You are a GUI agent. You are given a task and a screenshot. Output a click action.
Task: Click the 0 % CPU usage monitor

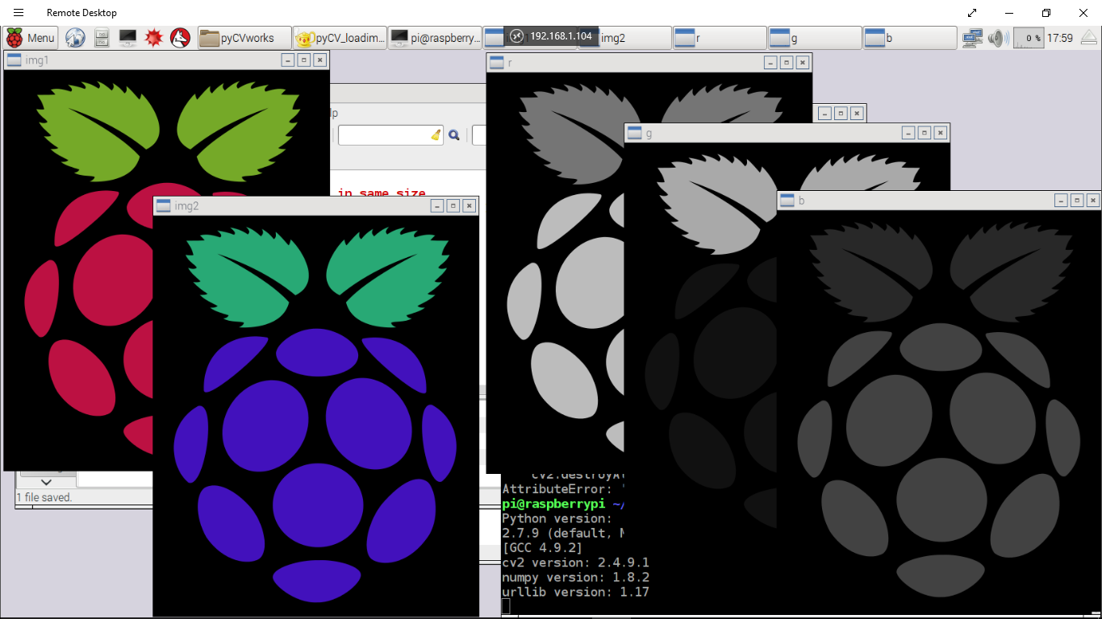1029,38
